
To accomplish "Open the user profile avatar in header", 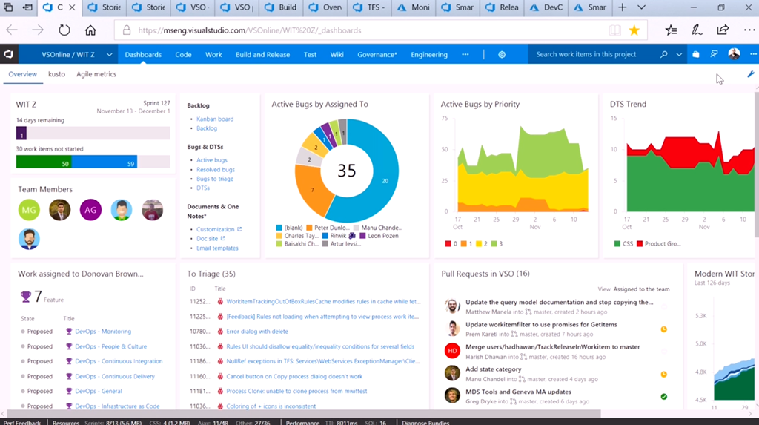I will pyautogui.click(x=734, y=54).
